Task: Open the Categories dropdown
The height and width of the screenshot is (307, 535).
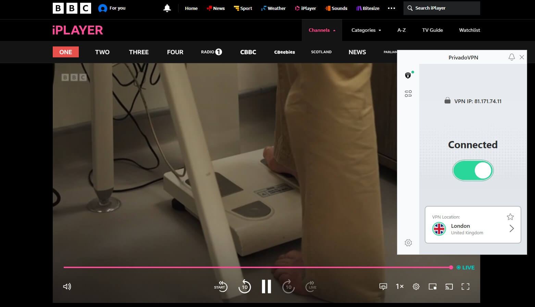Action: click(366, 30)
